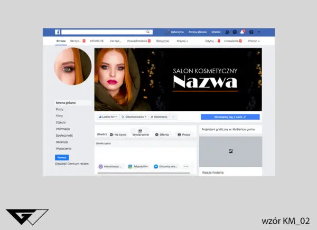Click the image placeholder icon in right panel
317x230 pixels.
click(230, 151)
